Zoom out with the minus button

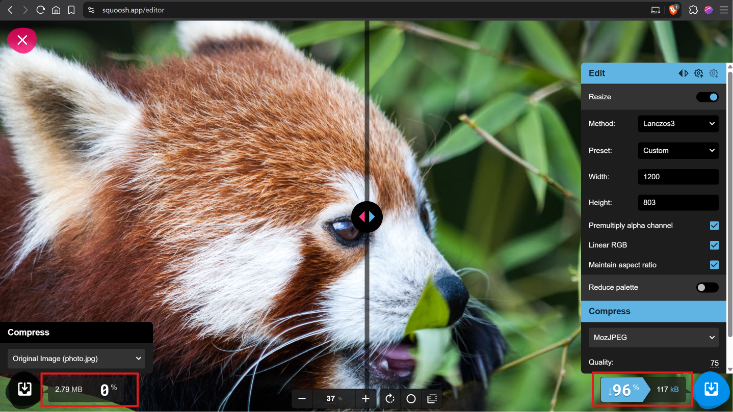click(x=302, y=399)
